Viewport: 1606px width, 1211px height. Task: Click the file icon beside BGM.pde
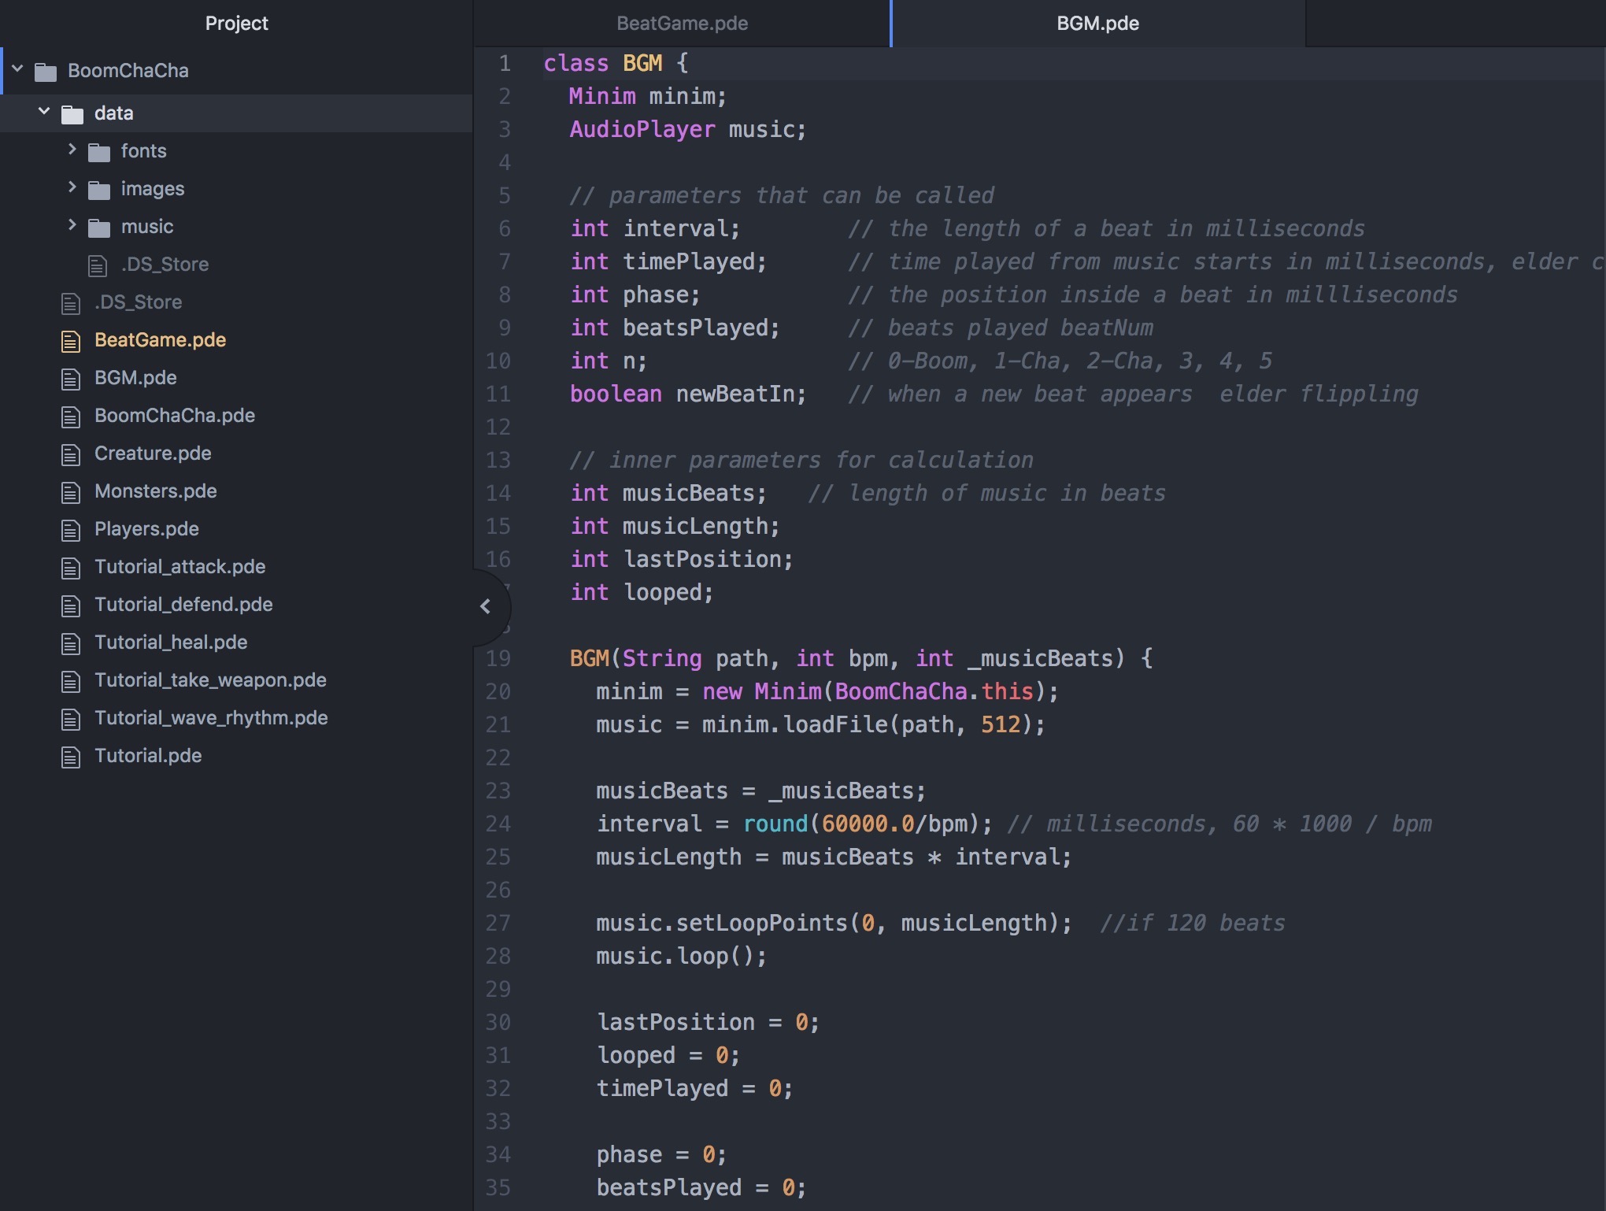[71, 379]
